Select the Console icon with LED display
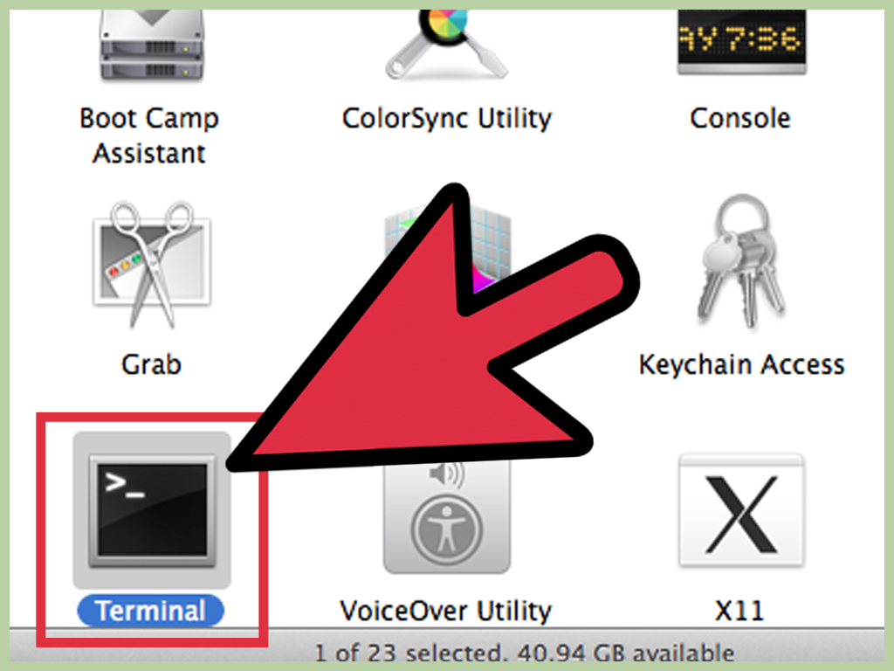The width and height of the screenshot is (894, 671). pyautogui.click(x=742, y=42)
